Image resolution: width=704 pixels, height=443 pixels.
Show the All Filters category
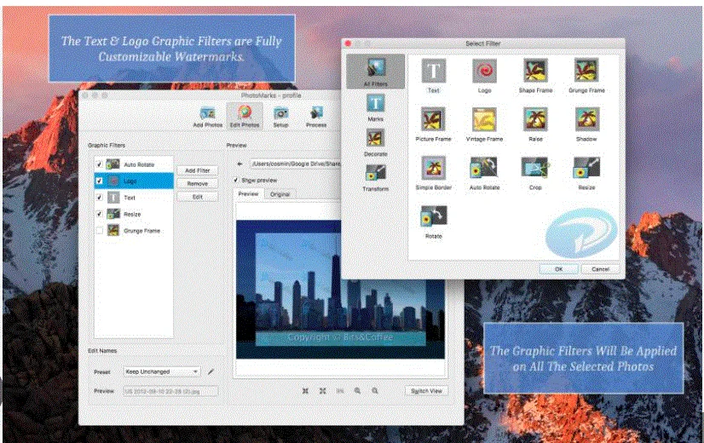375,72
